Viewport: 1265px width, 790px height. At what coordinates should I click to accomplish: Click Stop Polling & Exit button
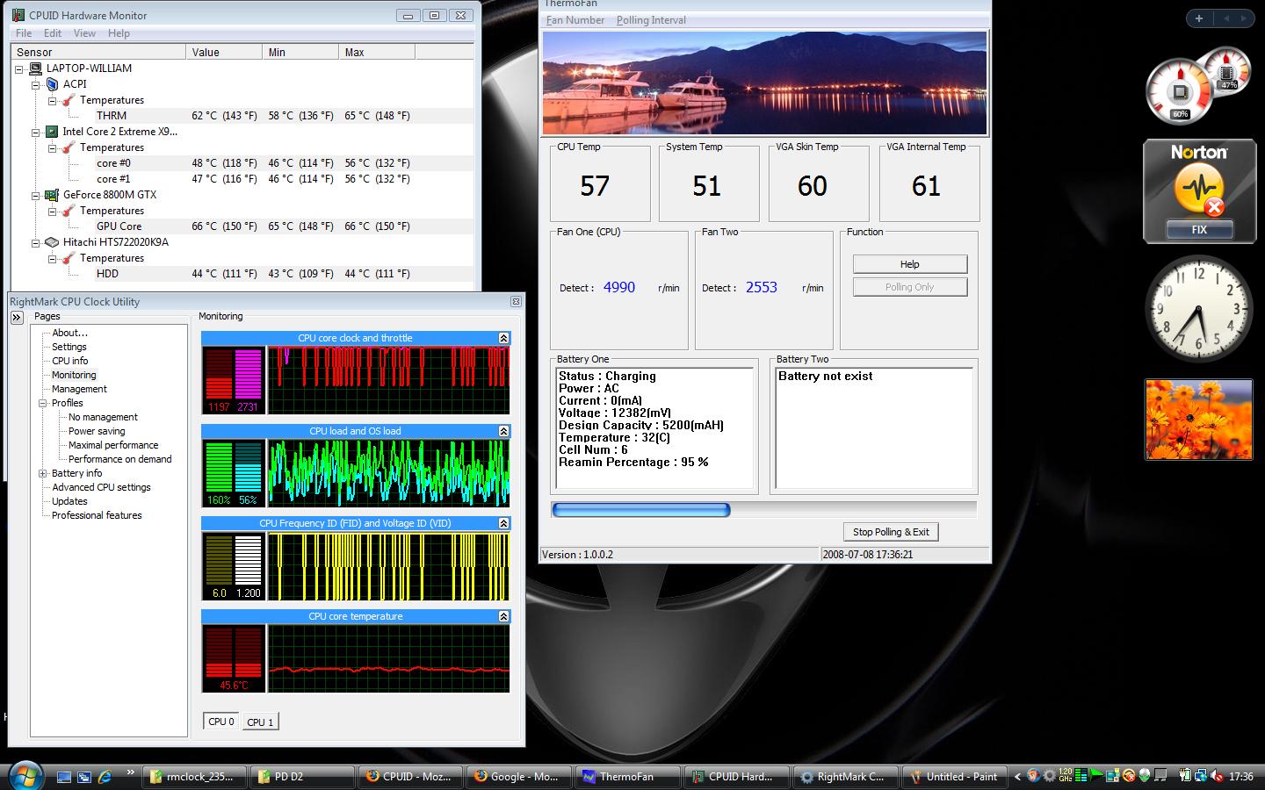coord(891,532)
